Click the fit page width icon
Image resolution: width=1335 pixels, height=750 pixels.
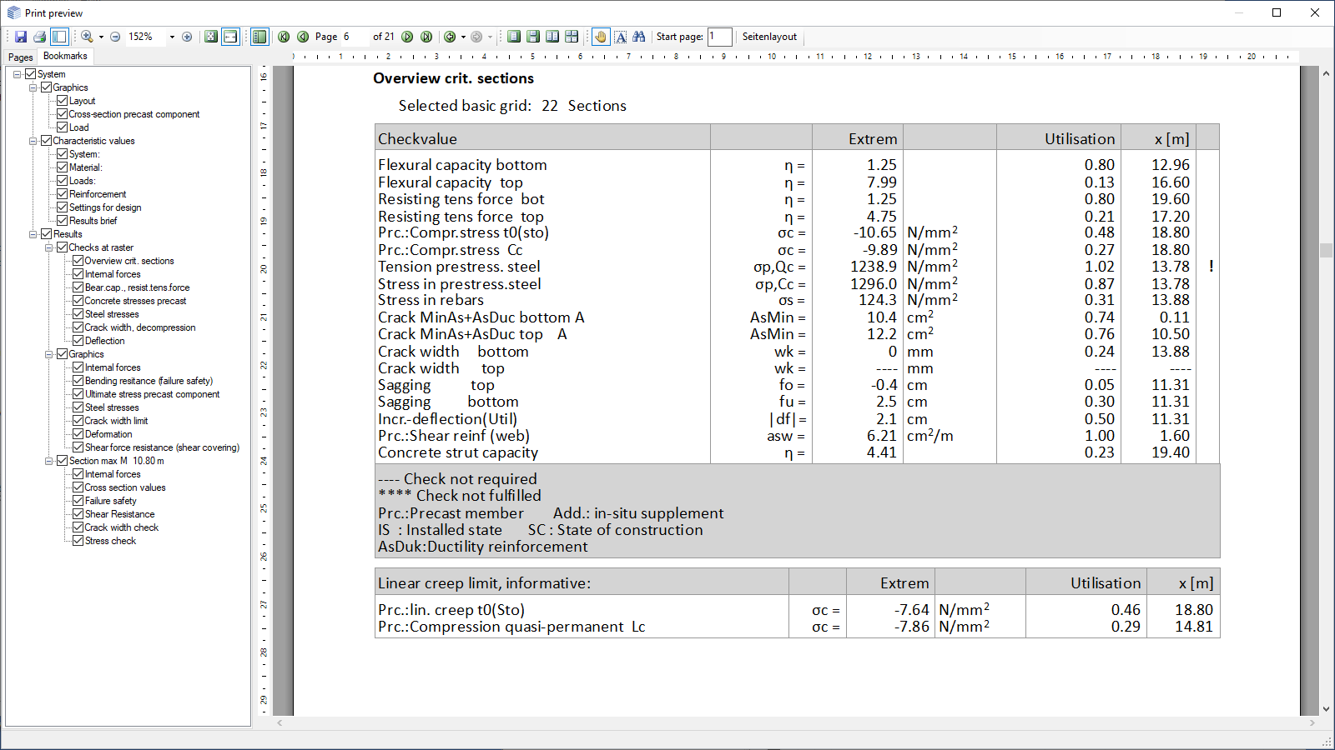coord(230,37)
